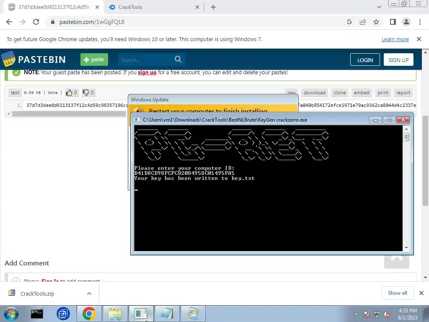Download the paste
Viewport: 429px width, 322px height.
[315, 93]
